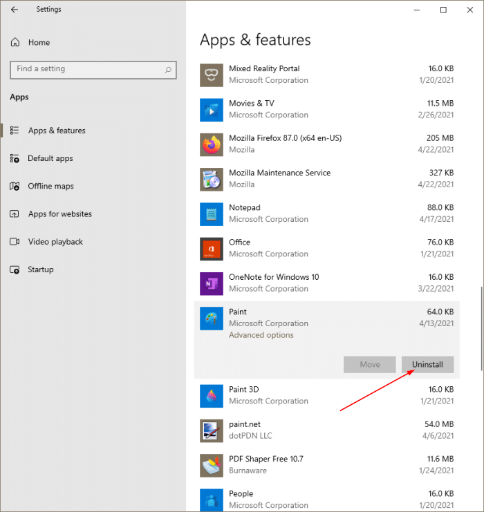The image size is (484, 512).
Task: Minimize the Settings window
Action: [417, 10]
